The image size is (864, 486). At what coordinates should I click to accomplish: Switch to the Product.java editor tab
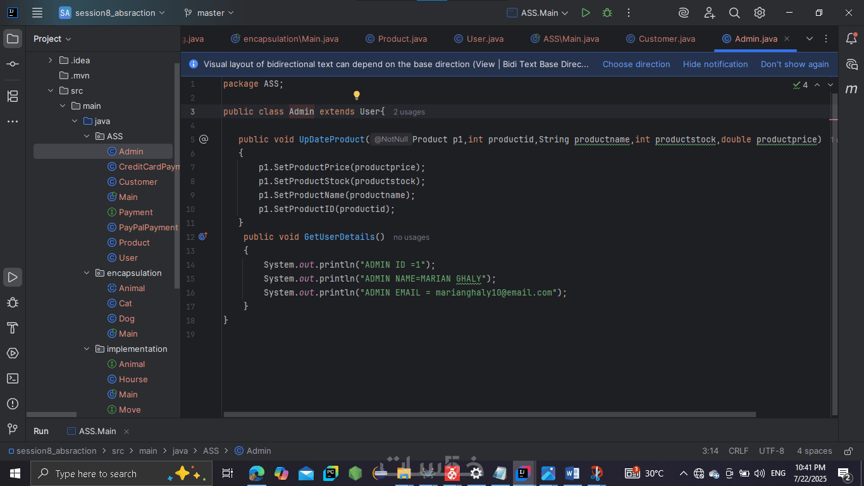coord(402,39)
